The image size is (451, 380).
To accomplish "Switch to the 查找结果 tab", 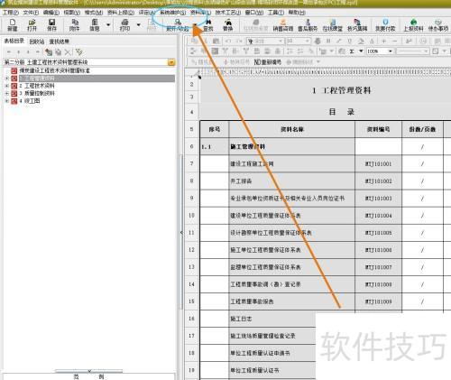I will pos(60,42).
